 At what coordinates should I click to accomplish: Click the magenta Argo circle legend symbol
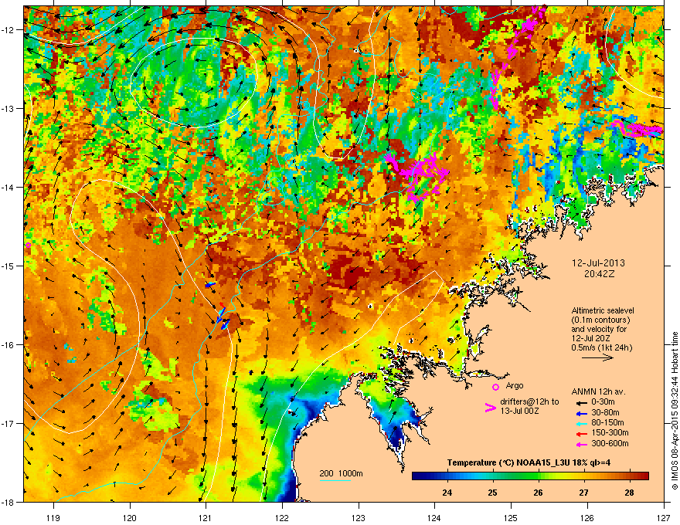coord(495,387)
